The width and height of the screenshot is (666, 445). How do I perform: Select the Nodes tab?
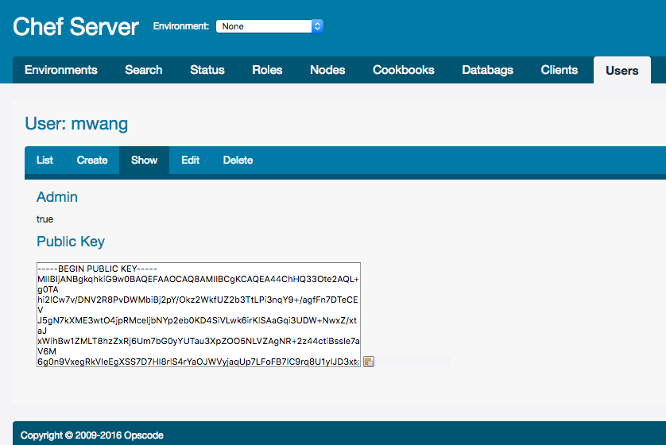[327, 70]
